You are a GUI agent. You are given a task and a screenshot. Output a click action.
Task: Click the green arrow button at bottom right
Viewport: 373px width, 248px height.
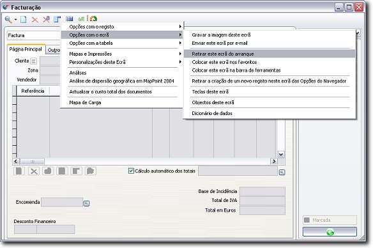(x=330, y=232)
